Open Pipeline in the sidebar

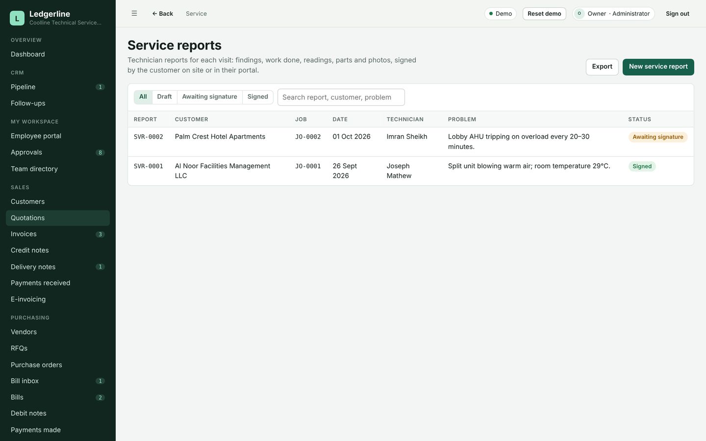(58, 87)
